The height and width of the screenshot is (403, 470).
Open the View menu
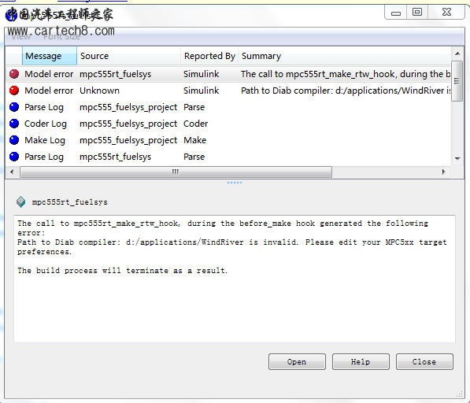coord(20,37)
